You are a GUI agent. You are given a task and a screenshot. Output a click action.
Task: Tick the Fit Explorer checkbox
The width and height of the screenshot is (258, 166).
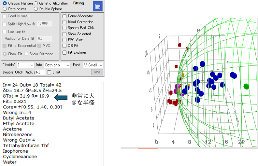click(64, 52)
